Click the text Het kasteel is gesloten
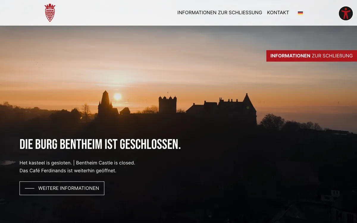 tap(46, 163)
